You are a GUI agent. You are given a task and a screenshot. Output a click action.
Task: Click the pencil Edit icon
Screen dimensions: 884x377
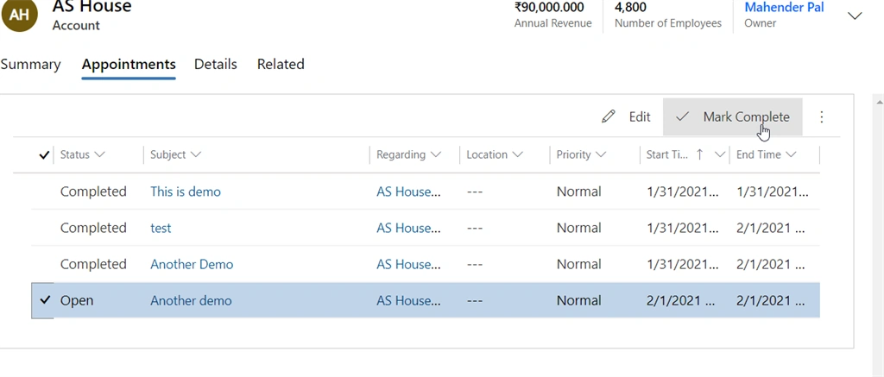click(609, 116)
